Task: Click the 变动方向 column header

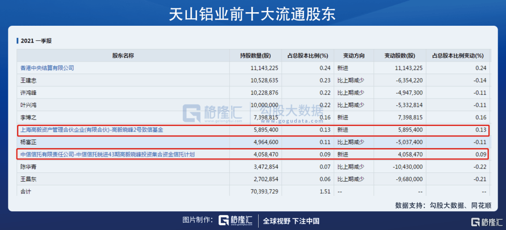Action: (x=354, y=55)
